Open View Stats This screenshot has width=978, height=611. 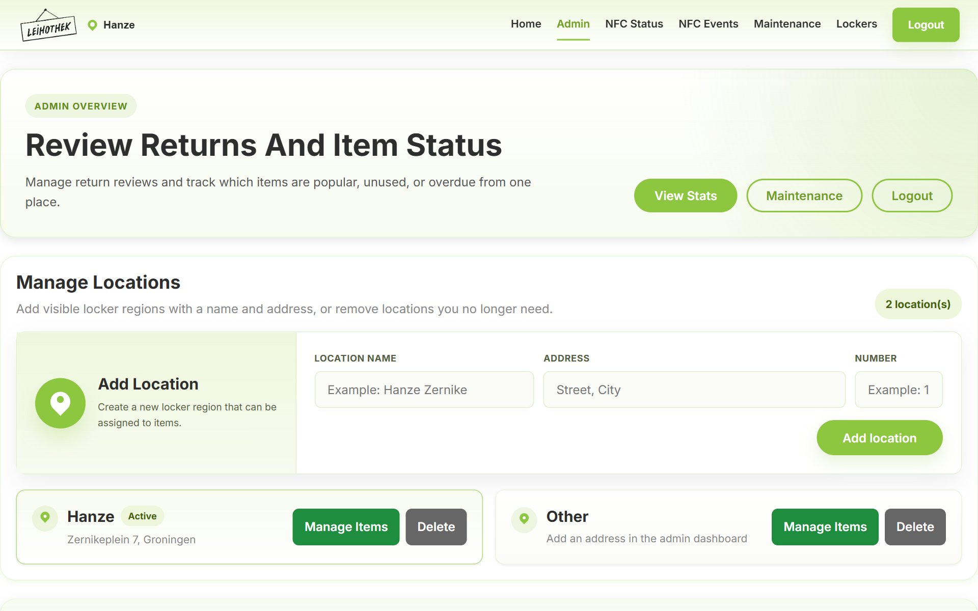point(686,196)
